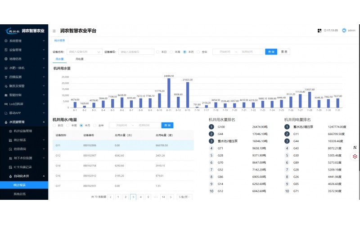The image size is (360, 225).
Task: Select the 本日 radio in top filter
Action: (158, 52)
